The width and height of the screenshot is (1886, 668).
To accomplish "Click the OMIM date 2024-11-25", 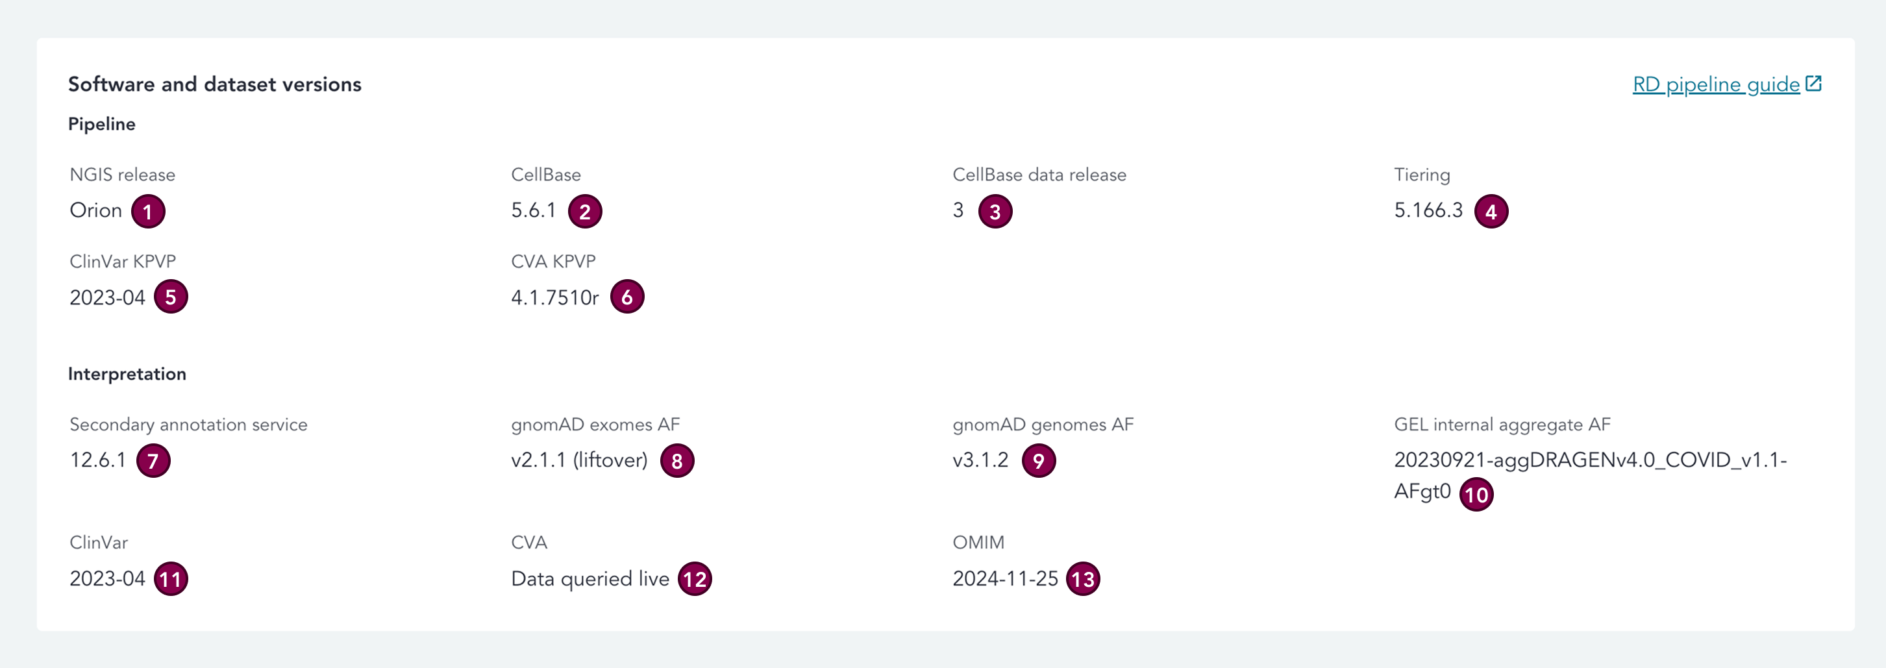I will pyautogui.click(x=1005, y=578).
